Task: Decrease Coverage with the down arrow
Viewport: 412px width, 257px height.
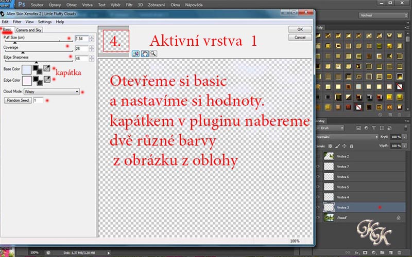Action: click(x=92, y=50)
